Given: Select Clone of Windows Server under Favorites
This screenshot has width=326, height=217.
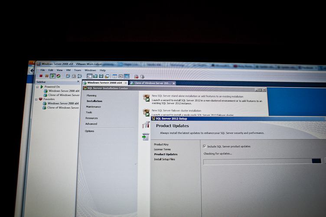Looking at the screenshot, I should 63,107.
